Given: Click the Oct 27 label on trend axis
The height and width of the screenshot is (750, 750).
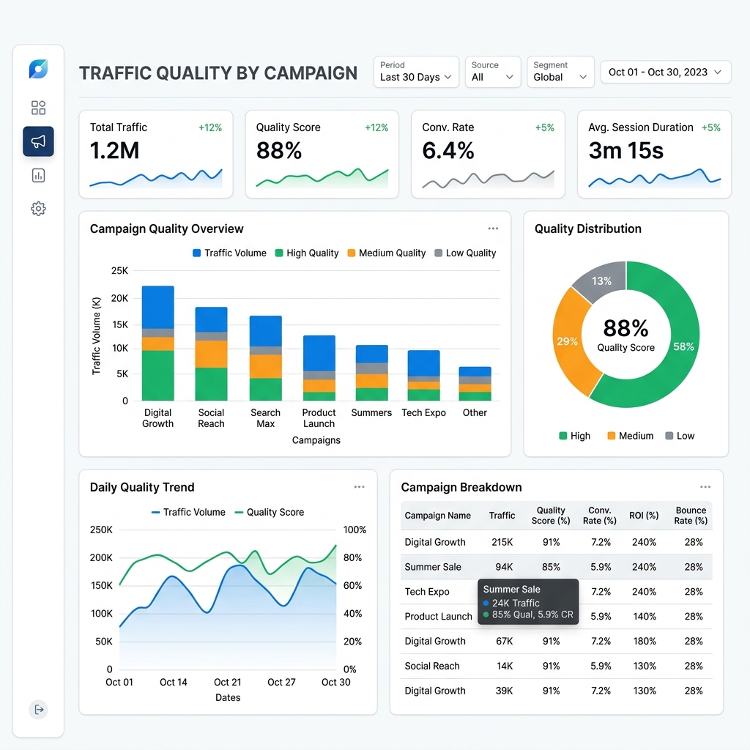Looking at the screenshot, I should coord(281,682).
